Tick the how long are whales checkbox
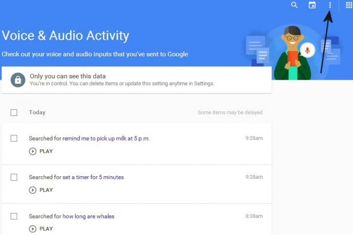The width and height of the screenshot is (353, 235). [x=14, y=216]
